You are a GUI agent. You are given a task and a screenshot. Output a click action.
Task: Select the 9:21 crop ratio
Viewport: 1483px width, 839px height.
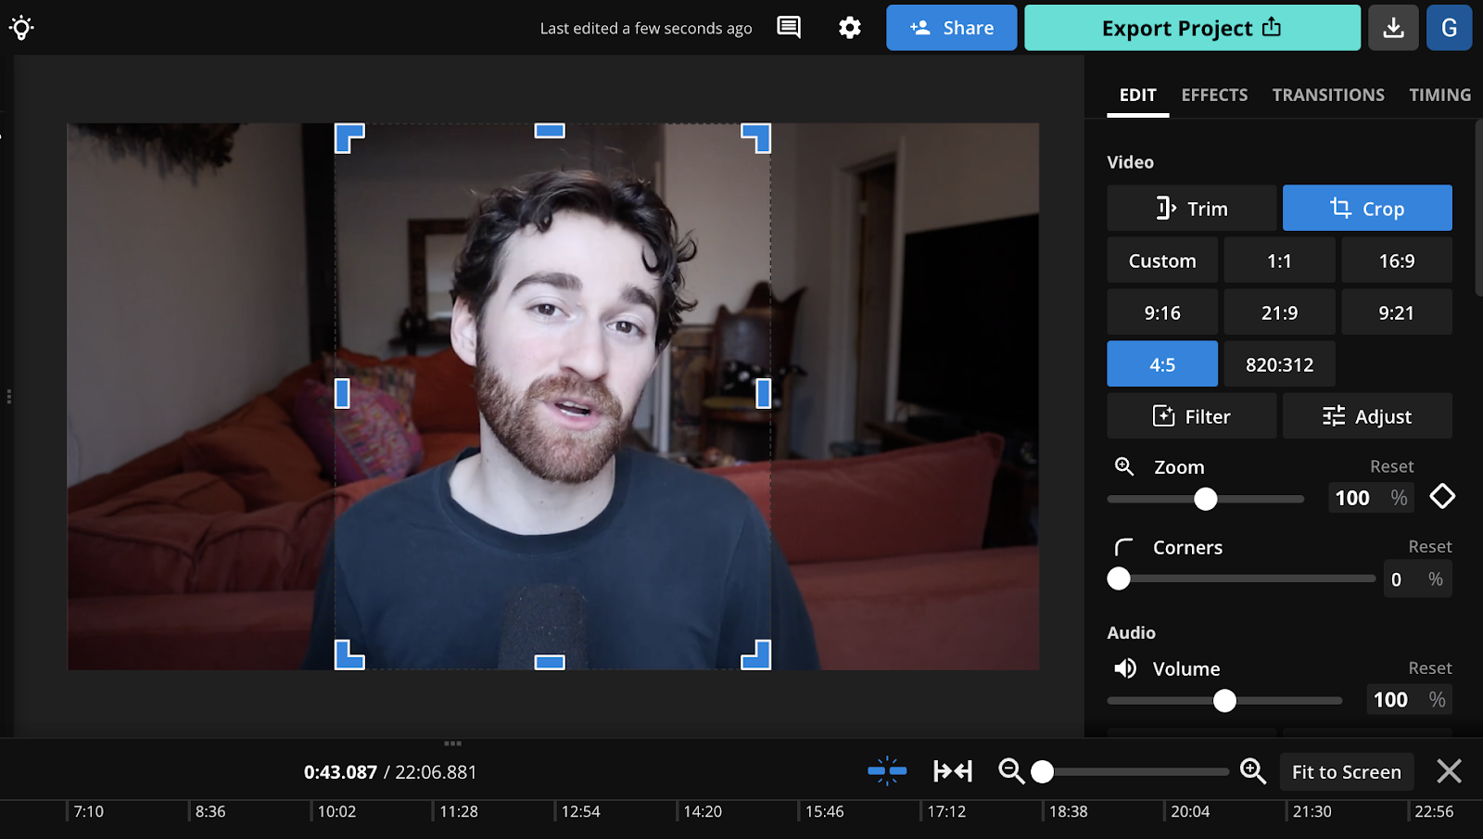click(x=1397, y=312)
